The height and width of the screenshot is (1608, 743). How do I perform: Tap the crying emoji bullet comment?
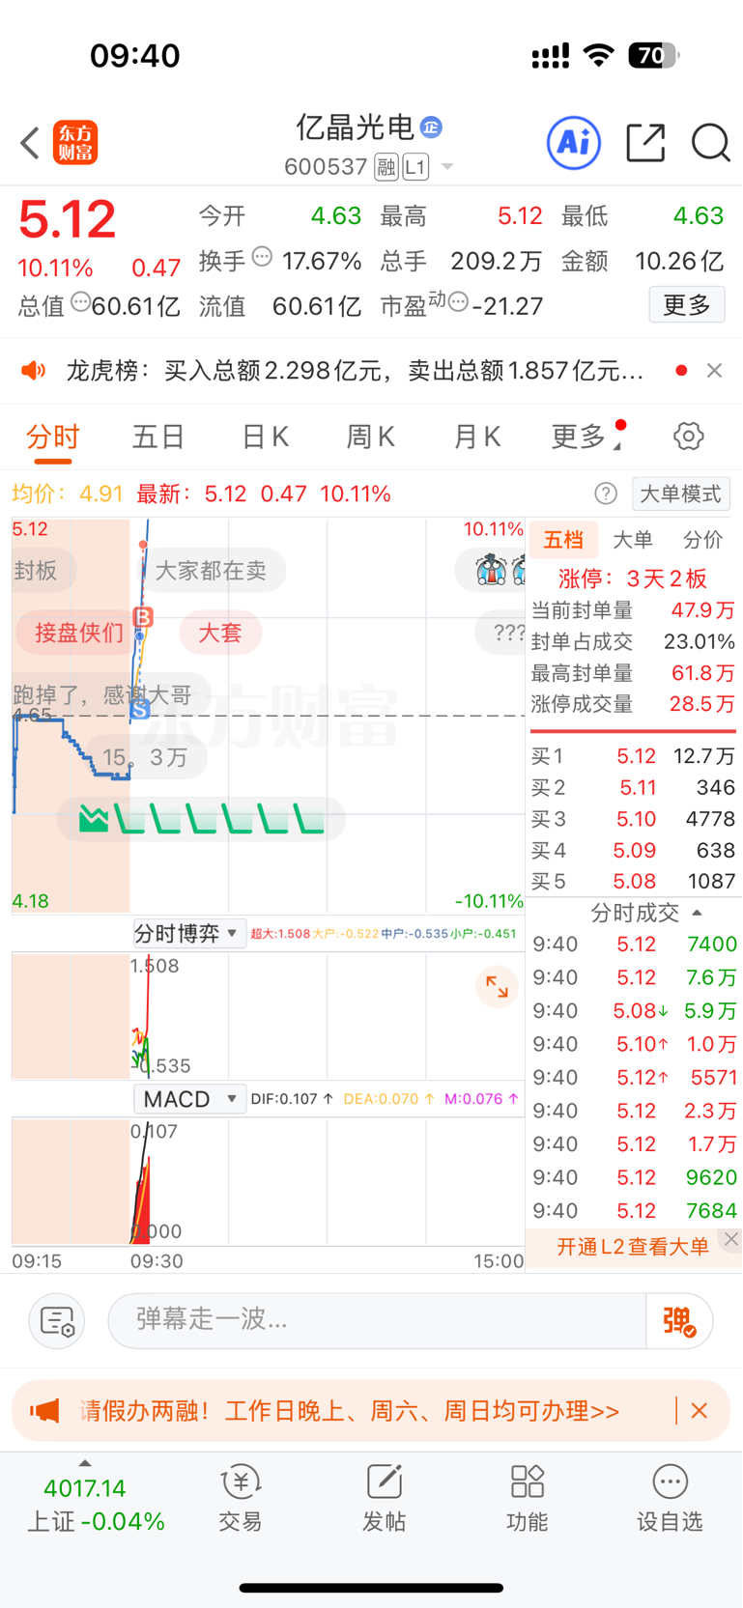493,570
